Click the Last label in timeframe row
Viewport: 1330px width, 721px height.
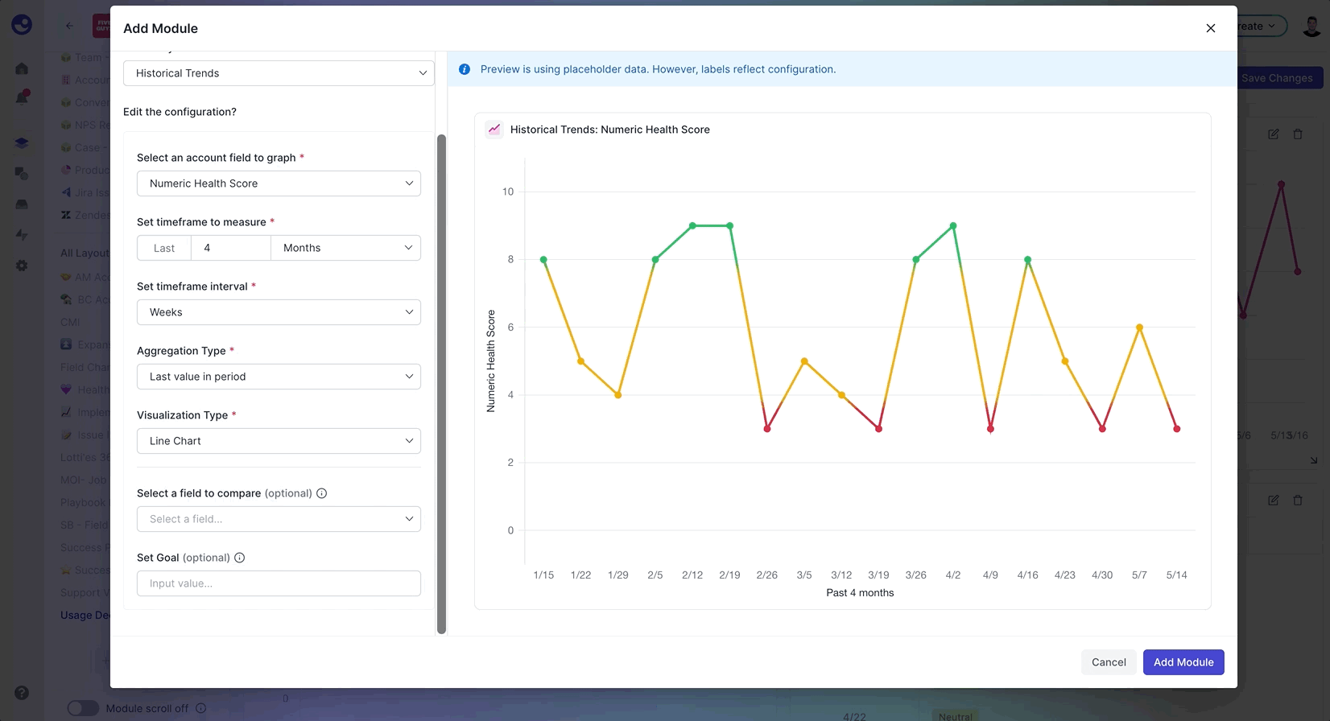pyautogui.click(x=164, y=248)
